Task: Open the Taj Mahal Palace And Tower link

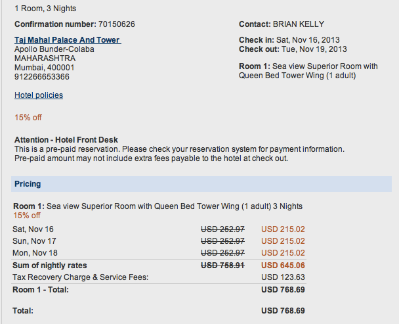Action: [68, 40]
